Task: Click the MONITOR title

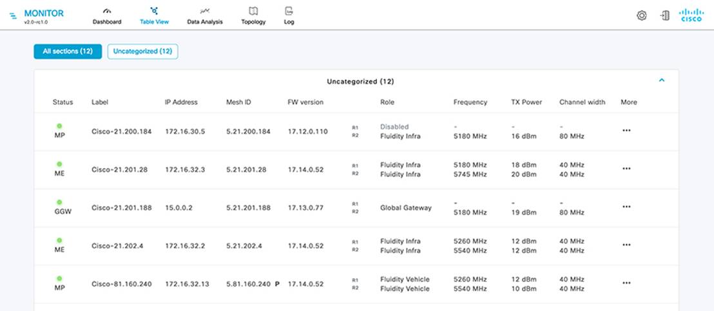Action: (44, 14)
